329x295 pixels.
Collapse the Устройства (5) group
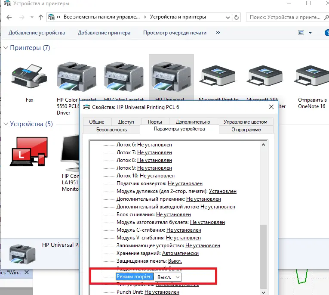6,124
